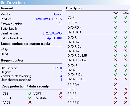The height and width of the screenshot is (106, 130).
Task: Click the DVD-RW DL read cross icon
Action: coord(116,51)
